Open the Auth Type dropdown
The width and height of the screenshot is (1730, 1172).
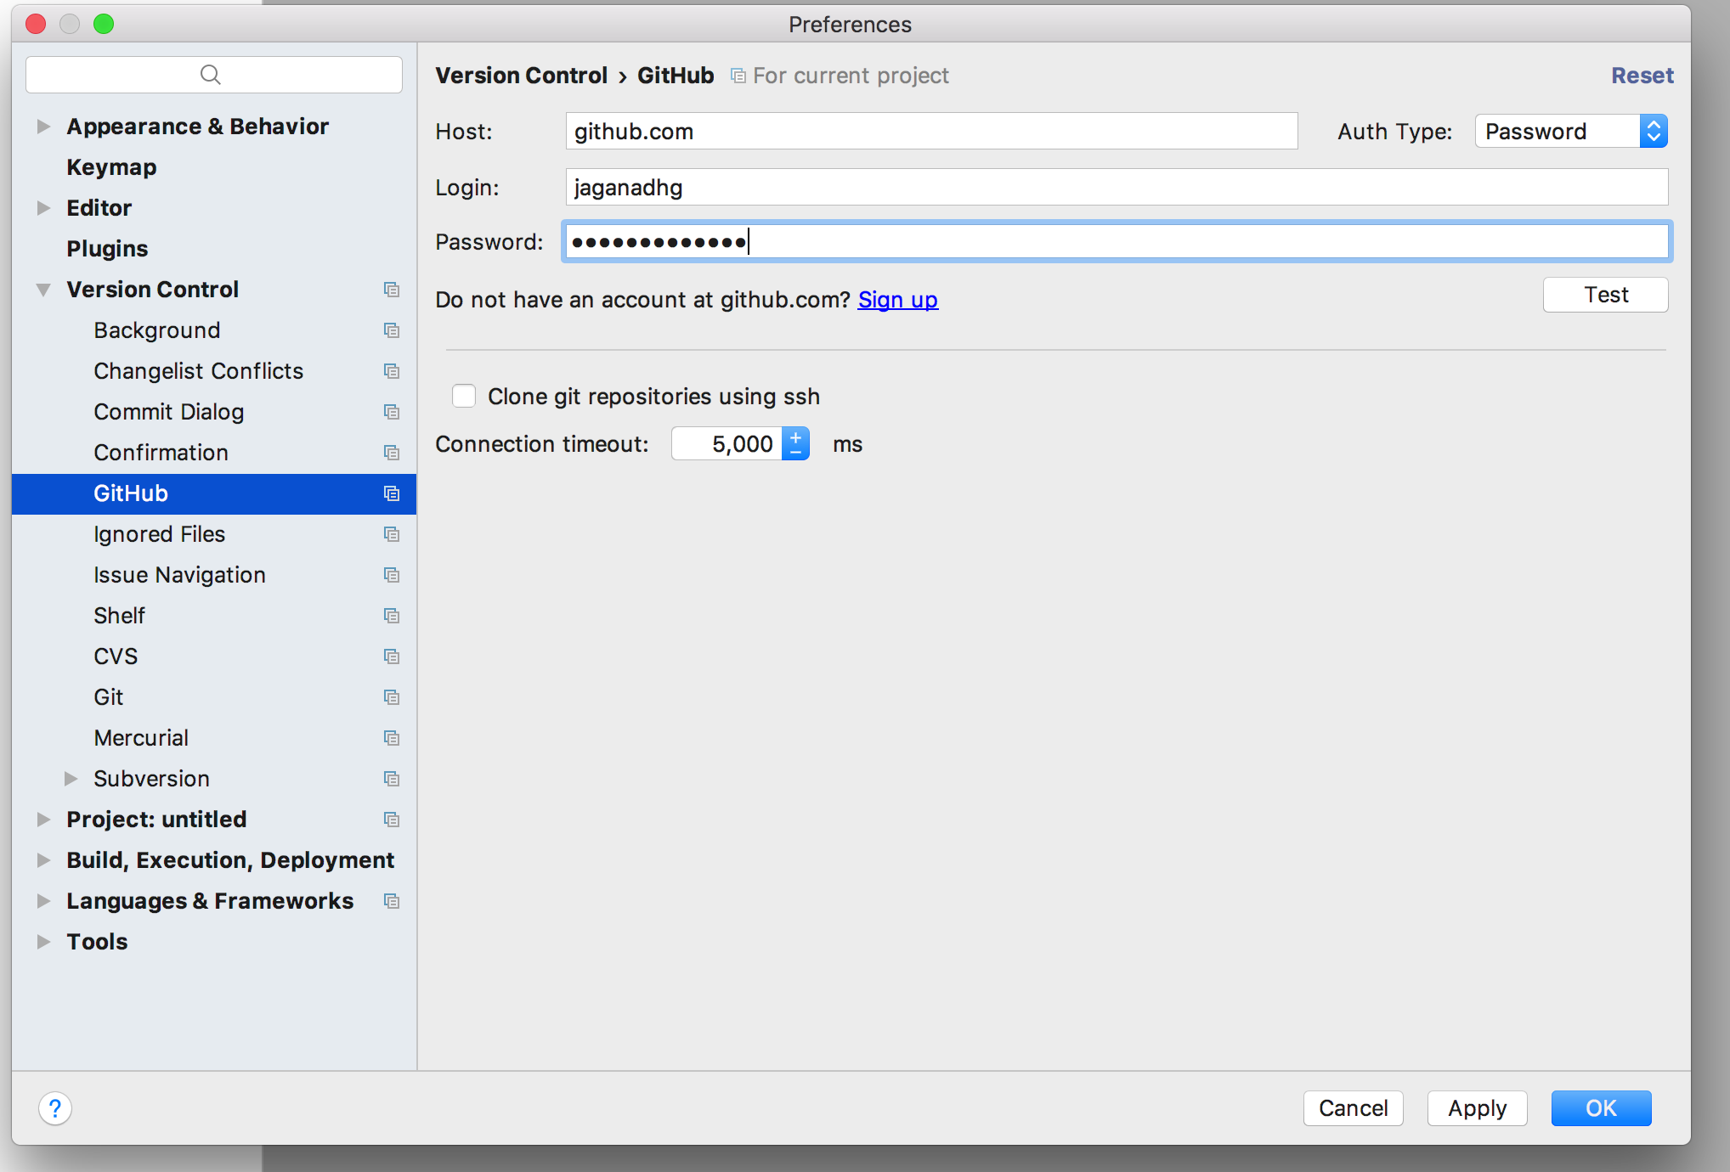pos(1571,132)
